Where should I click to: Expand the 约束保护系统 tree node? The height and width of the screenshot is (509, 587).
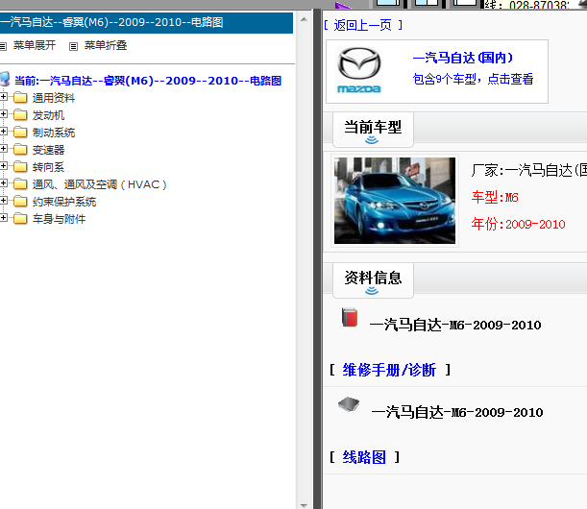pos(3,201)
